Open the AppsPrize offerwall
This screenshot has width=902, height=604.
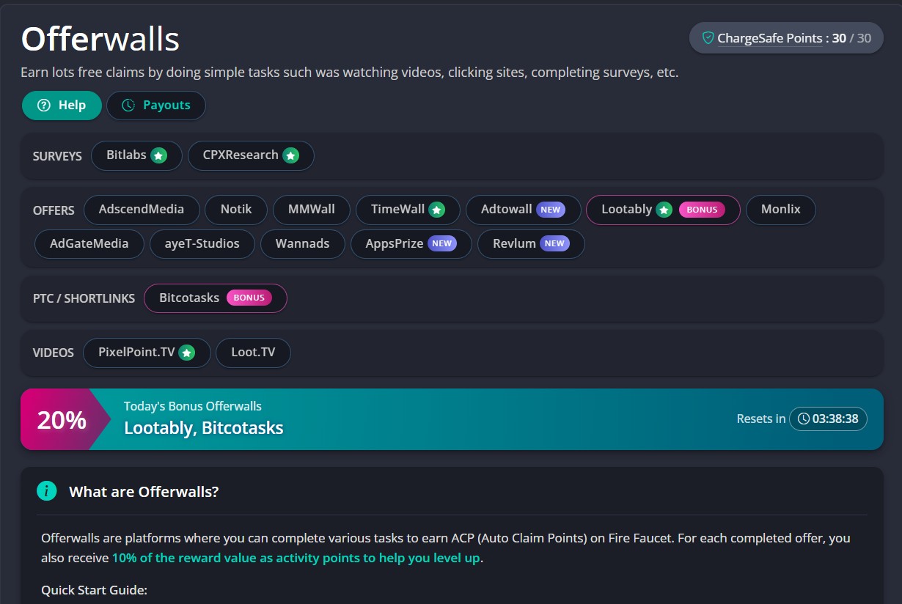point(411,244)
